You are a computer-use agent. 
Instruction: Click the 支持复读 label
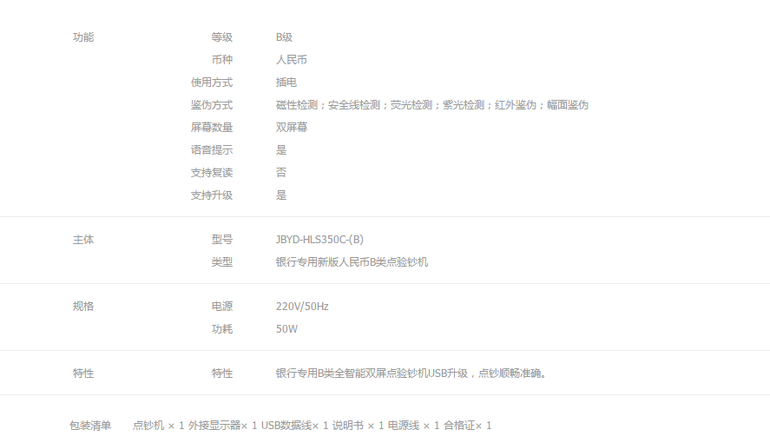[212, 173]
